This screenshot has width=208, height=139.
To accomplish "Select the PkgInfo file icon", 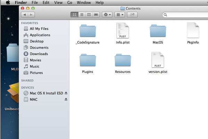I will click(x=193, y=30).
